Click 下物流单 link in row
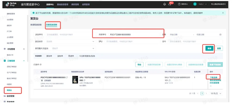This screenshot has width=232, height=106. 214,77
